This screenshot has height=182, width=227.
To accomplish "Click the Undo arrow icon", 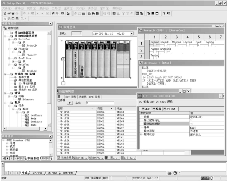I will (38, 13).
